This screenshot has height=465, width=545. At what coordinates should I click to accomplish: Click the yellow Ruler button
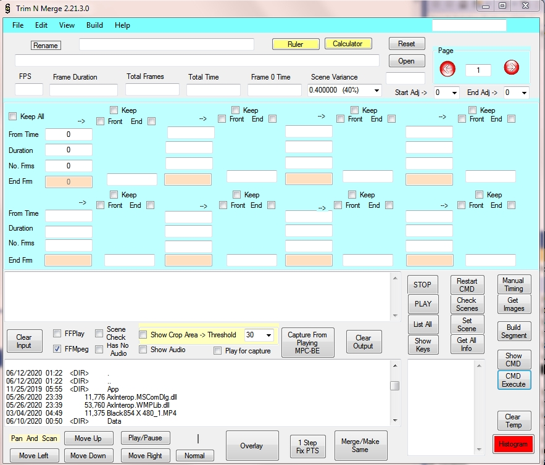point(296,44)
